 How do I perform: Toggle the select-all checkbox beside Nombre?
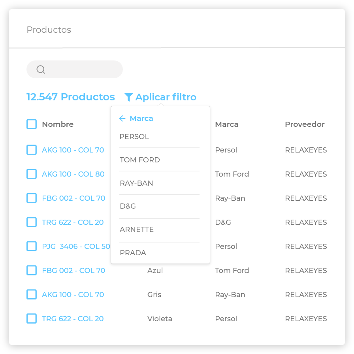[x=32, y=124]
